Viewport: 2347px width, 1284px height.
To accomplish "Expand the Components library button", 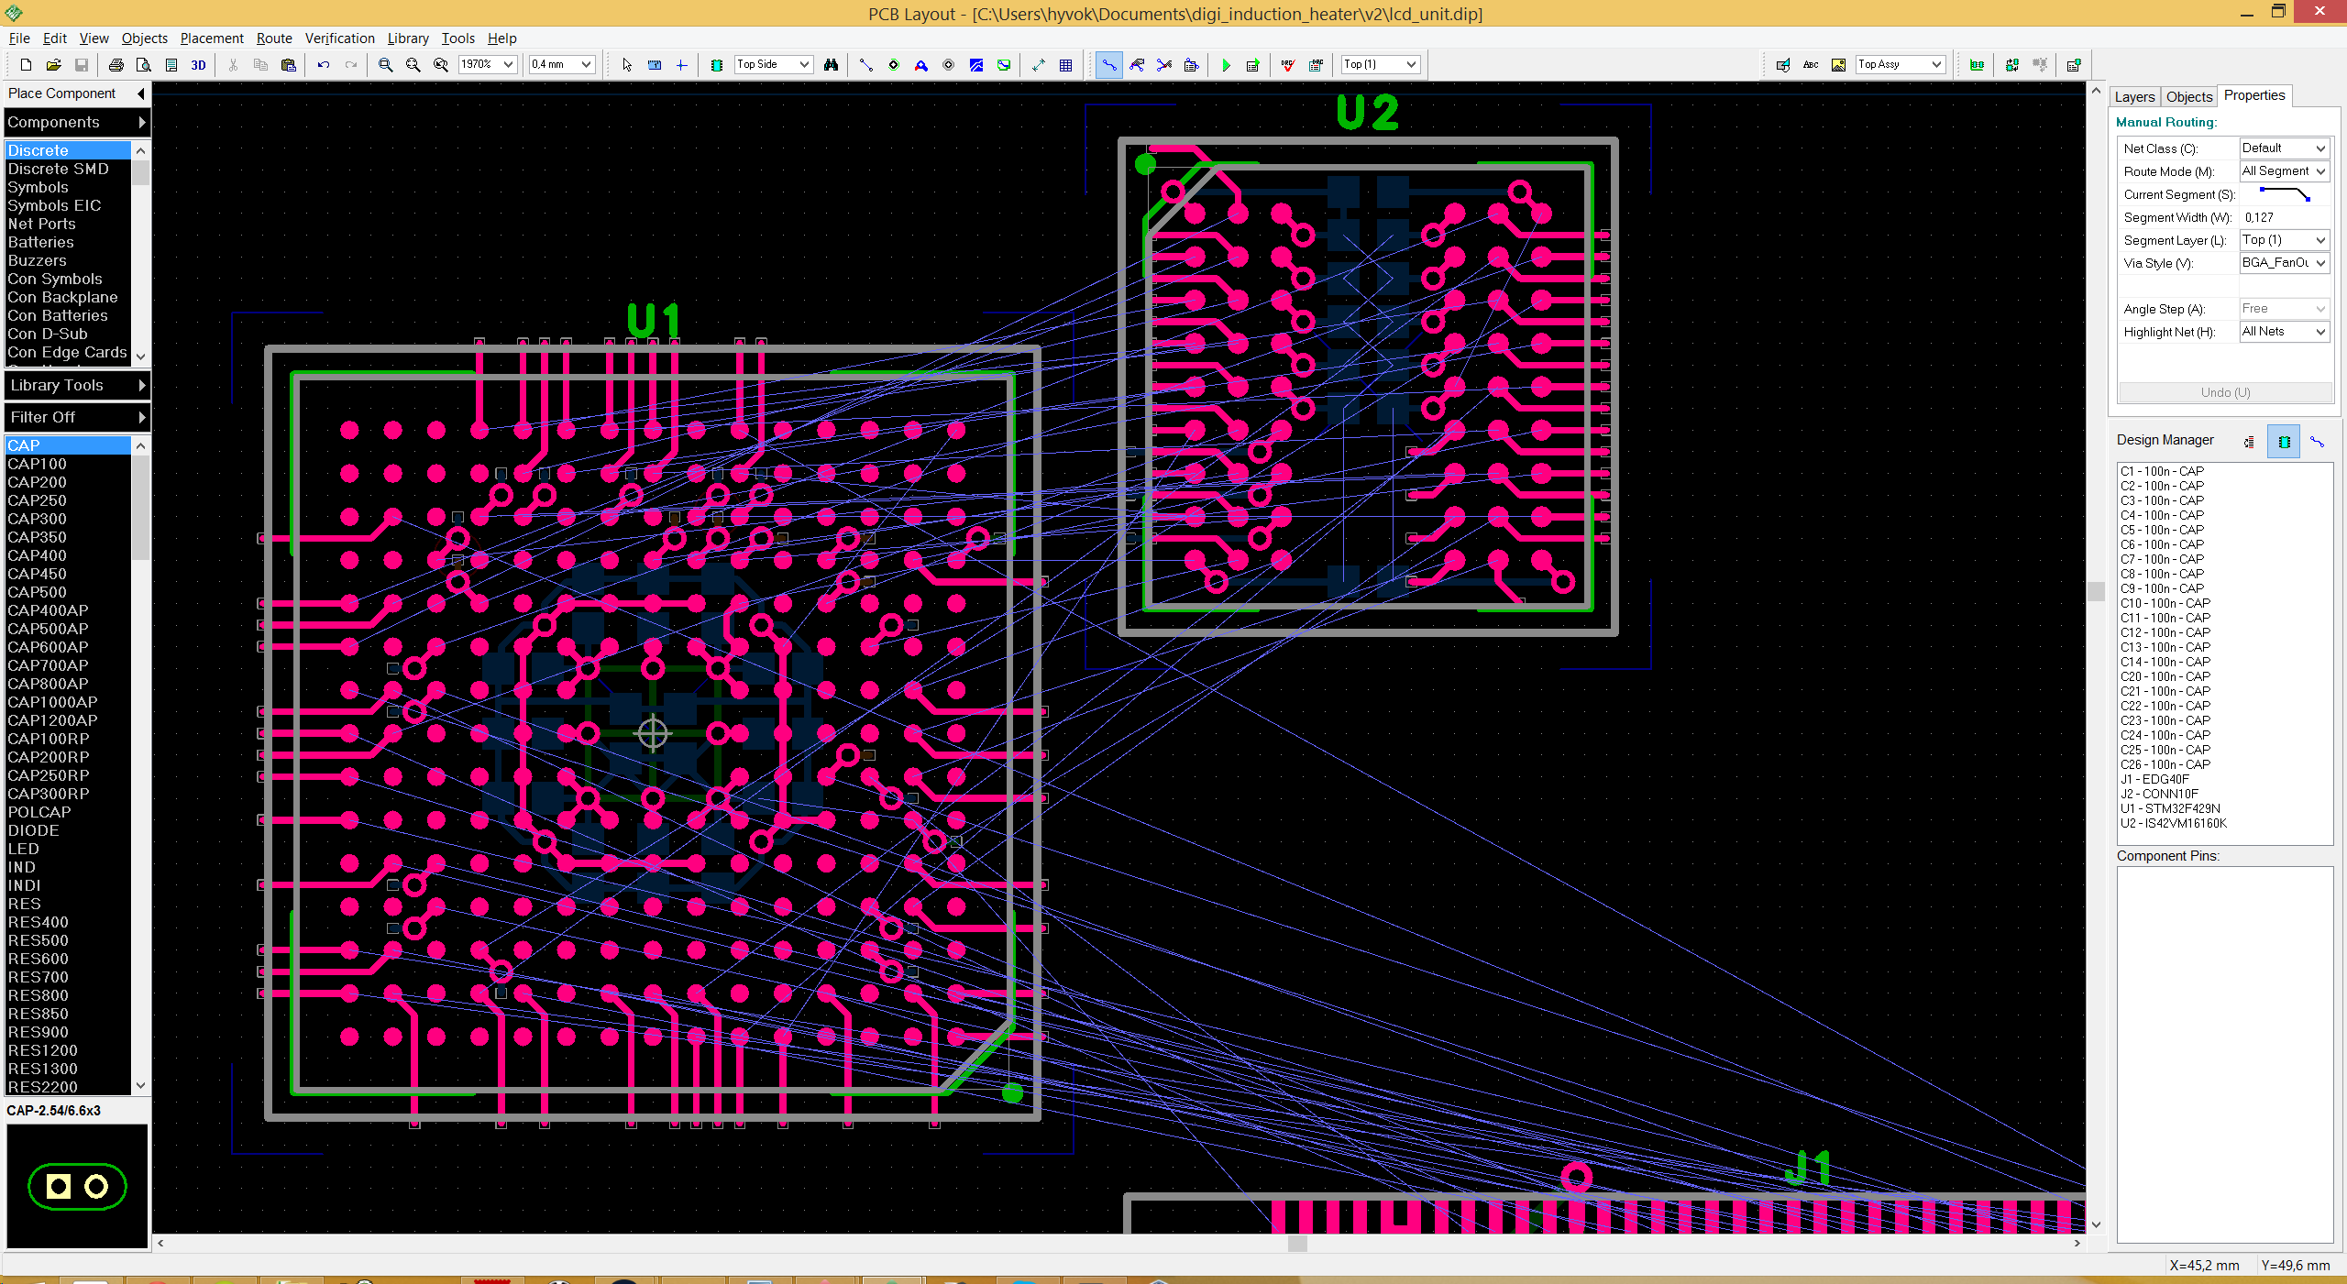I will coord(77,122).
